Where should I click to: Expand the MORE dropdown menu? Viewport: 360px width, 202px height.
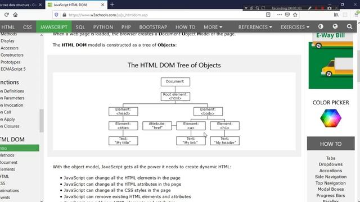213,27
